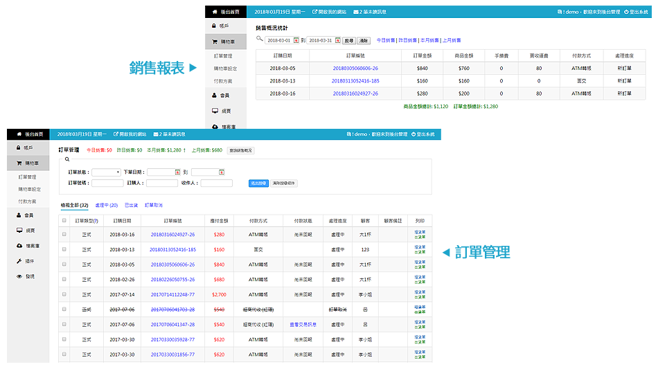This screenshot has height=367, width=658.
Task: Tick the select-all checkbox in the order table header
Action: click(x=64, y=221)
